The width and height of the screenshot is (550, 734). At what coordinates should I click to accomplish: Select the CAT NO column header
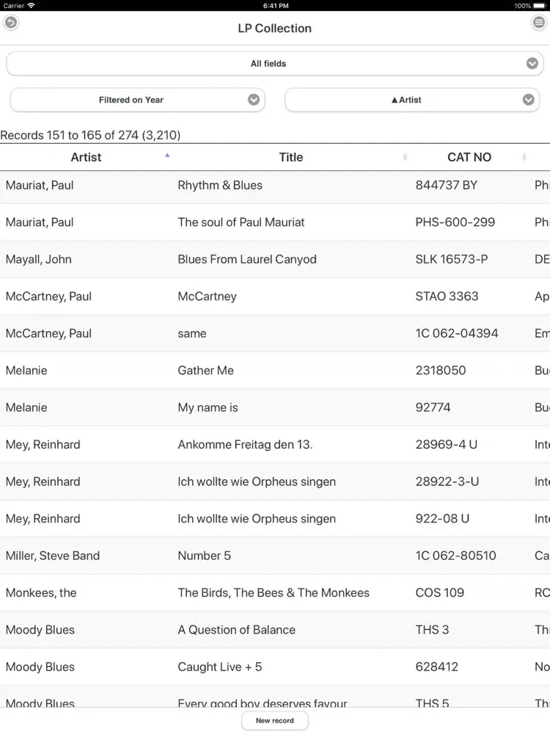[x=469, y=156]
